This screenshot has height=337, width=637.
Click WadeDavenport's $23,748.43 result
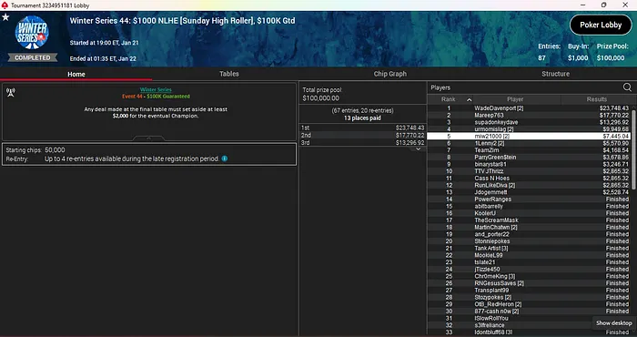point(613,108)
